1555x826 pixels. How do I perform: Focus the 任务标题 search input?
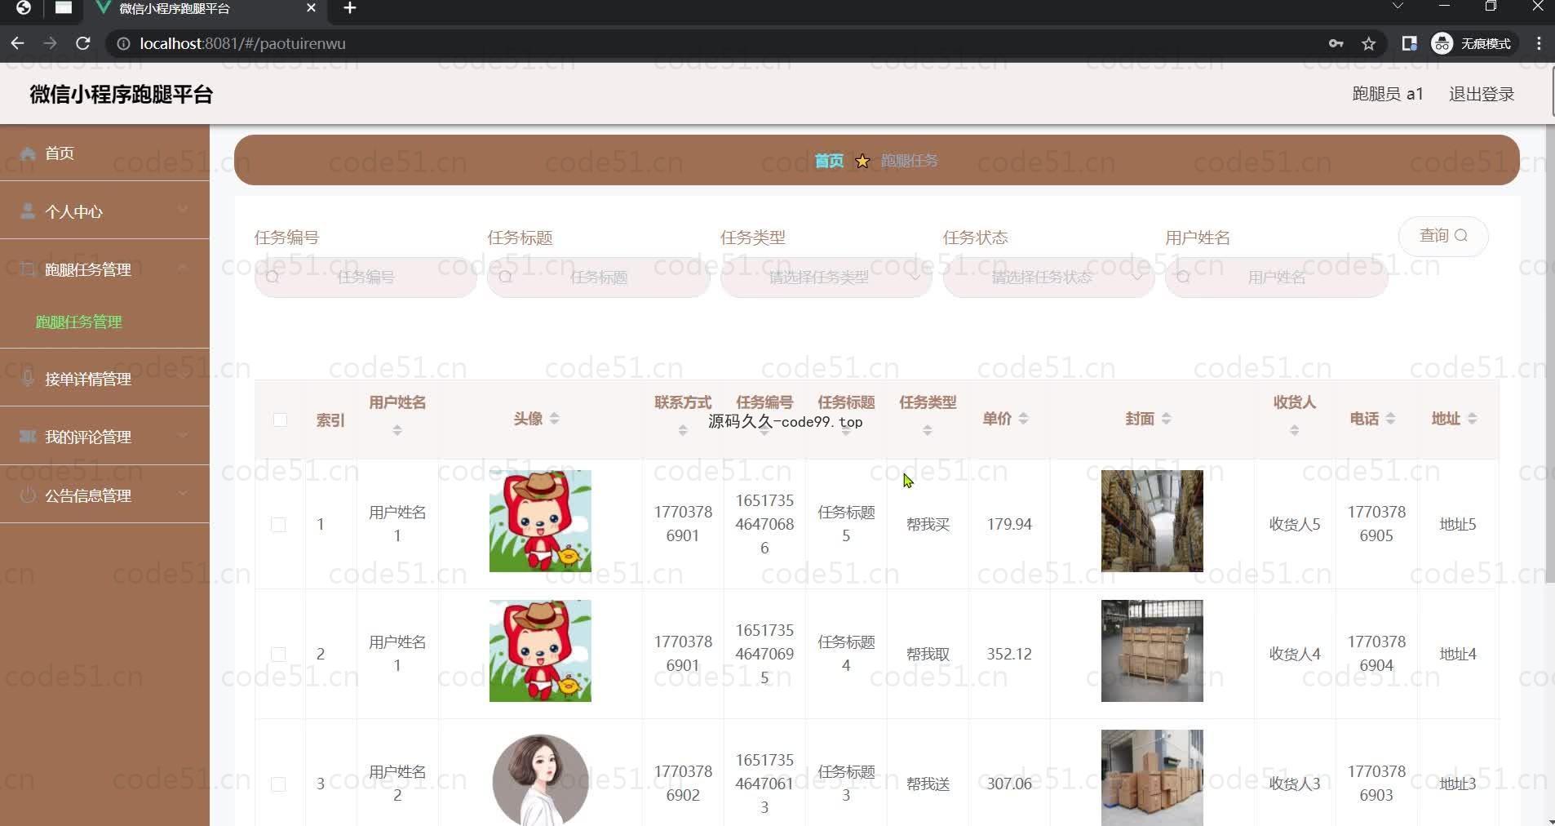(x=598, y=278)
